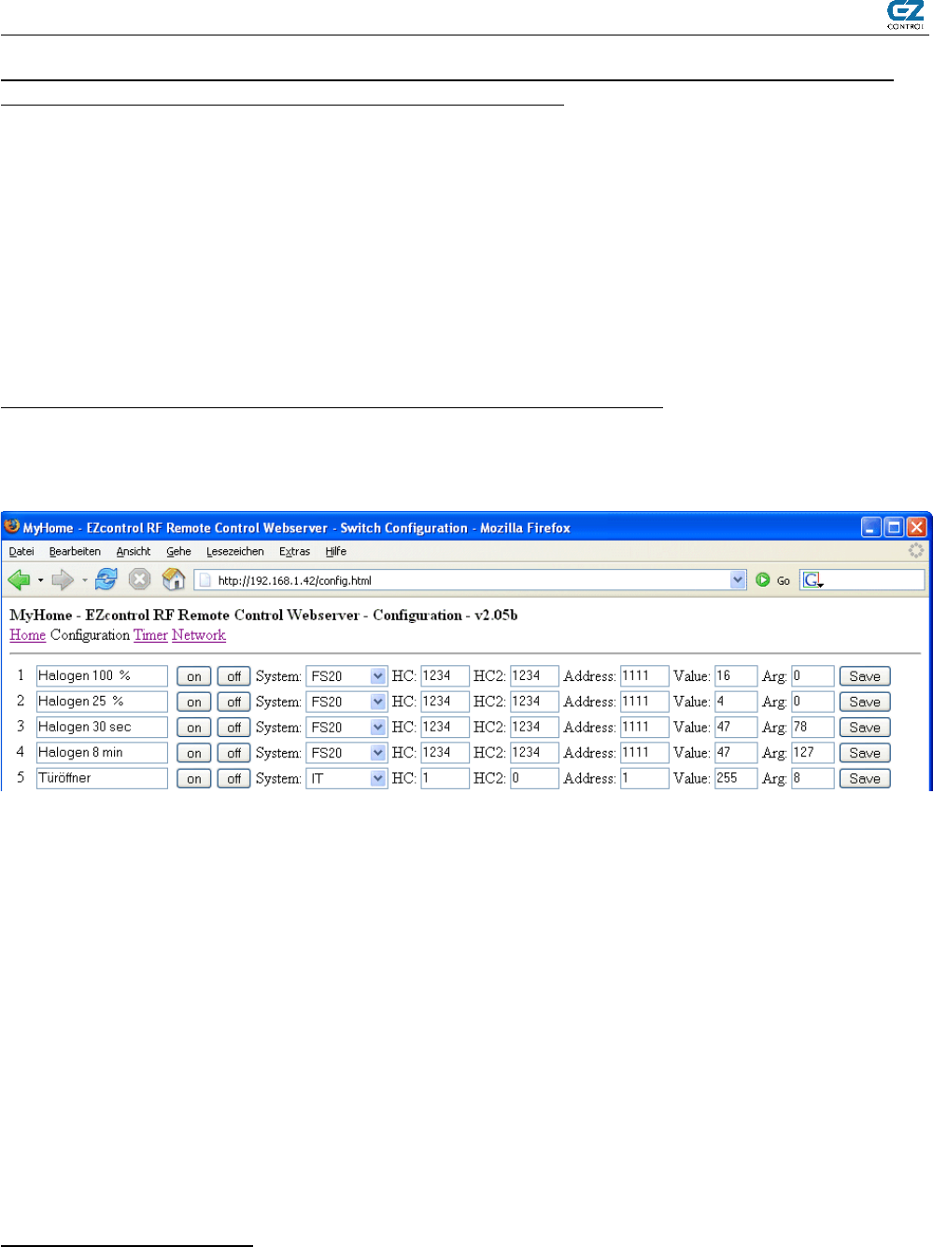Open System dropdown for Halogen 8 min
Screen dimensions: 933x1247
[x=346, y=753]
